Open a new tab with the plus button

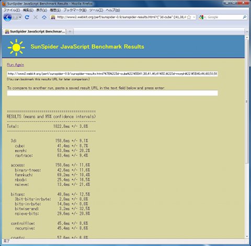(x=70, y=31)
